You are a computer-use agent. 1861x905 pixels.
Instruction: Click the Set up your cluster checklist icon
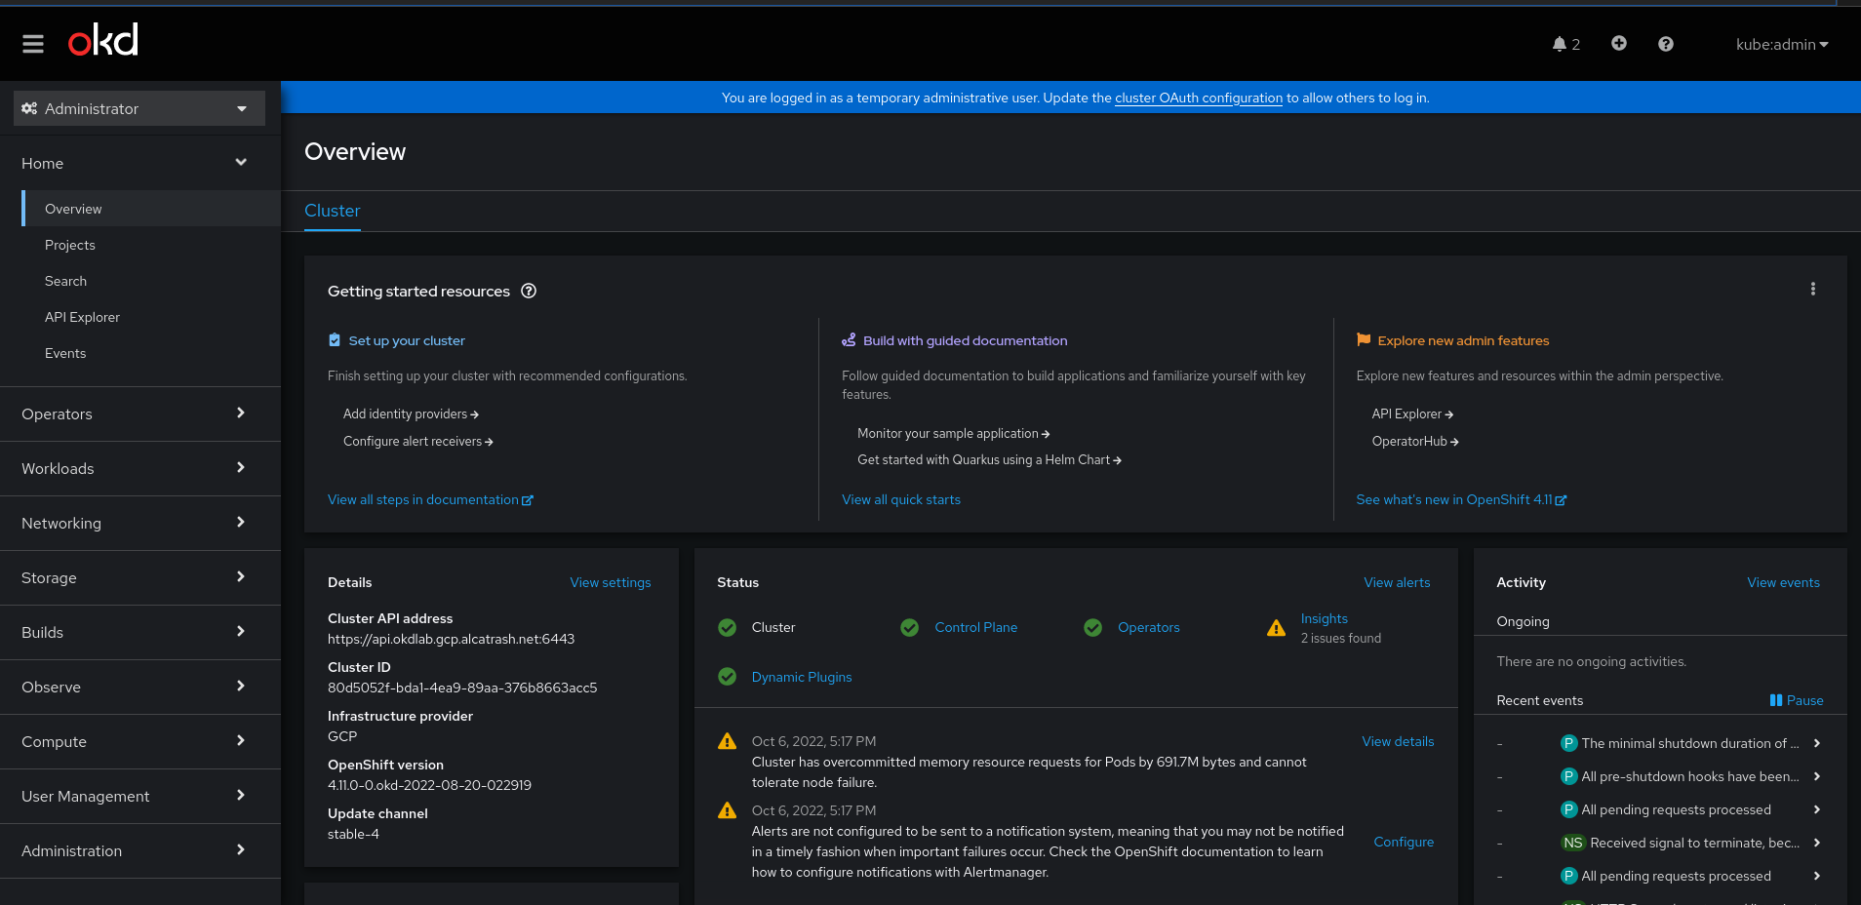333,339
